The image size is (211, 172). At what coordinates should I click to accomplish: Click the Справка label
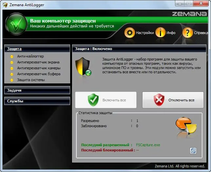[201, 33]
